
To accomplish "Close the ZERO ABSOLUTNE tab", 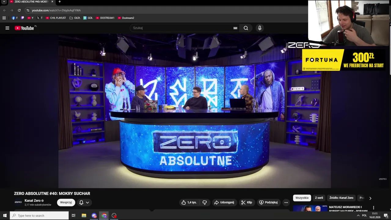I will click(52, 2).
